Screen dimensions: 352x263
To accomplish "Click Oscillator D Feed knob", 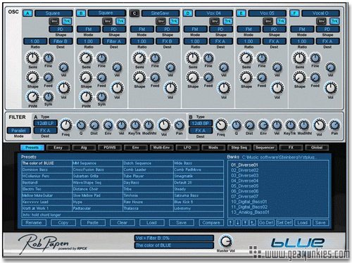I will coord(208,77).
